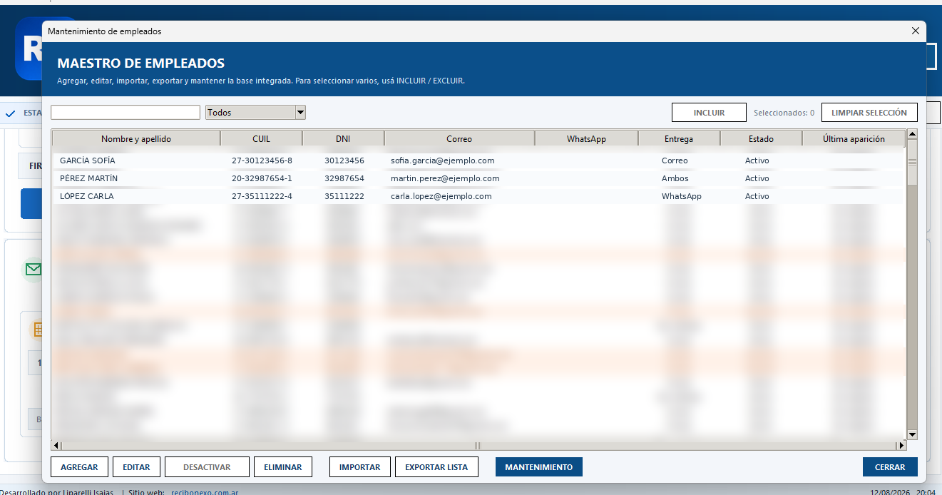942x495 pixels.
Task: Click DNI value 30123456
Action: point(344,160)
